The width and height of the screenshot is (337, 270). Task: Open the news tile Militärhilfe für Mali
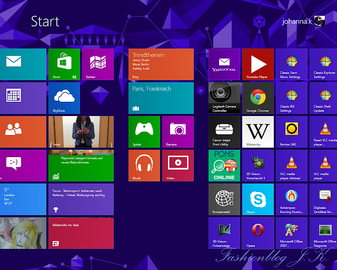tap(81, 233)
